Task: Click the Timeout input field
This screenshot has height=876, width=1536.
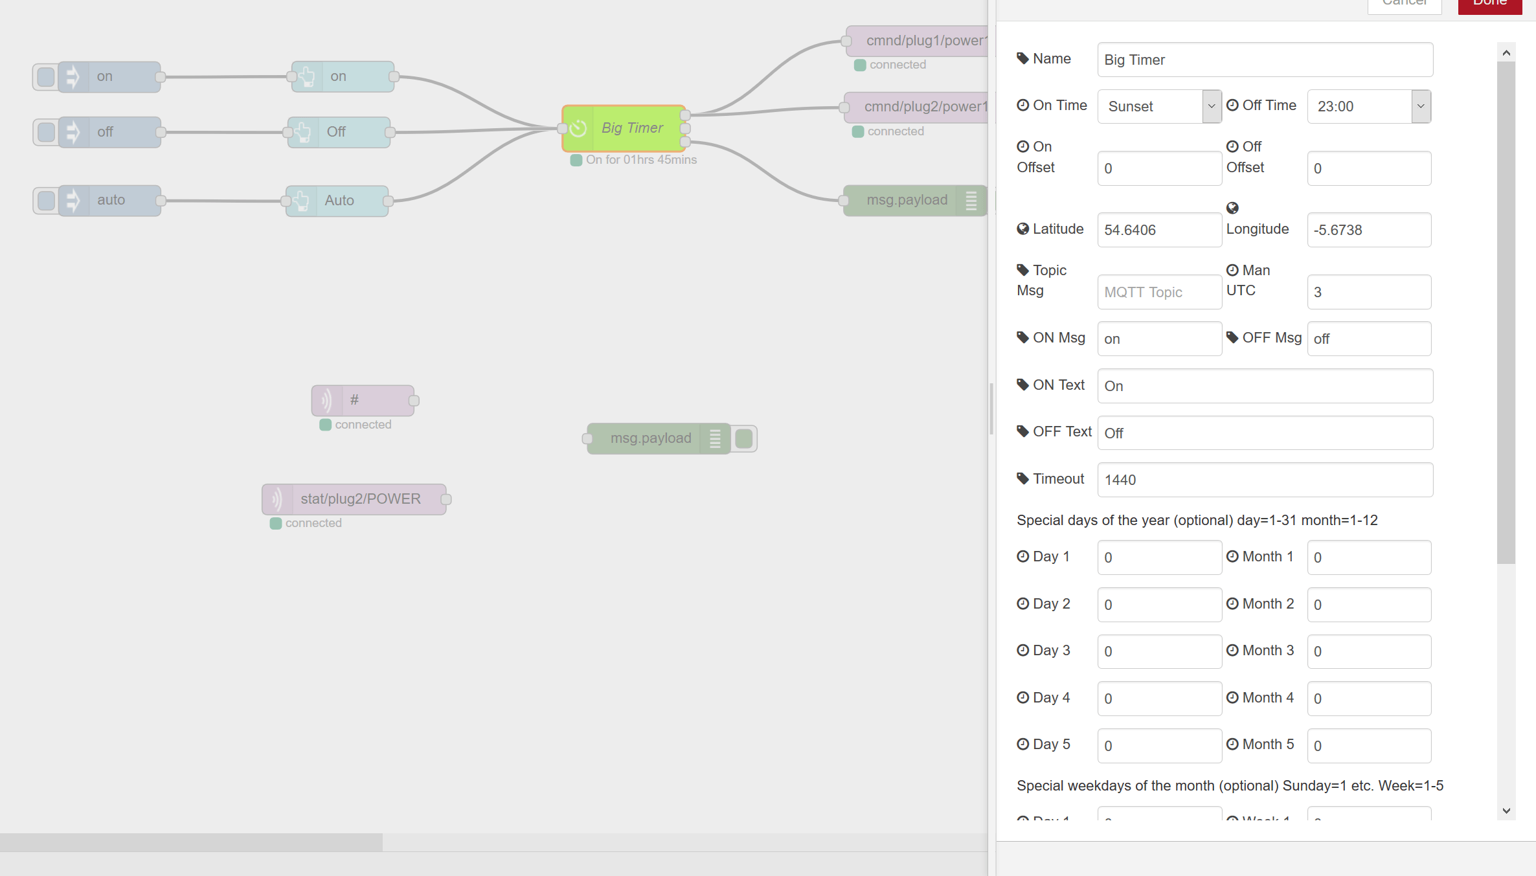Action: (1265, 480)
